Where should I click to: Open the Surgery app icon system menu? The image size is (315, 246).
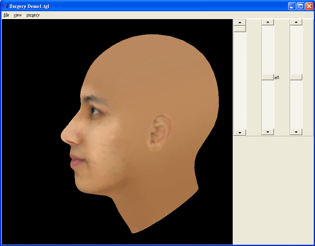[5, 6]
